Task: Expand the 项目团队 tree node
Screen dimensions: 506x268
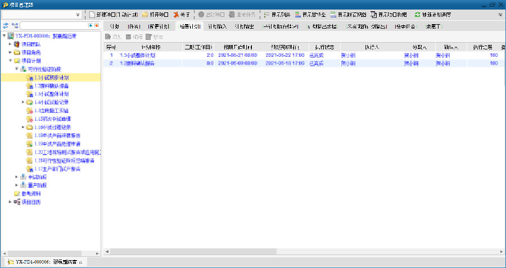Action: click(10, 44)
